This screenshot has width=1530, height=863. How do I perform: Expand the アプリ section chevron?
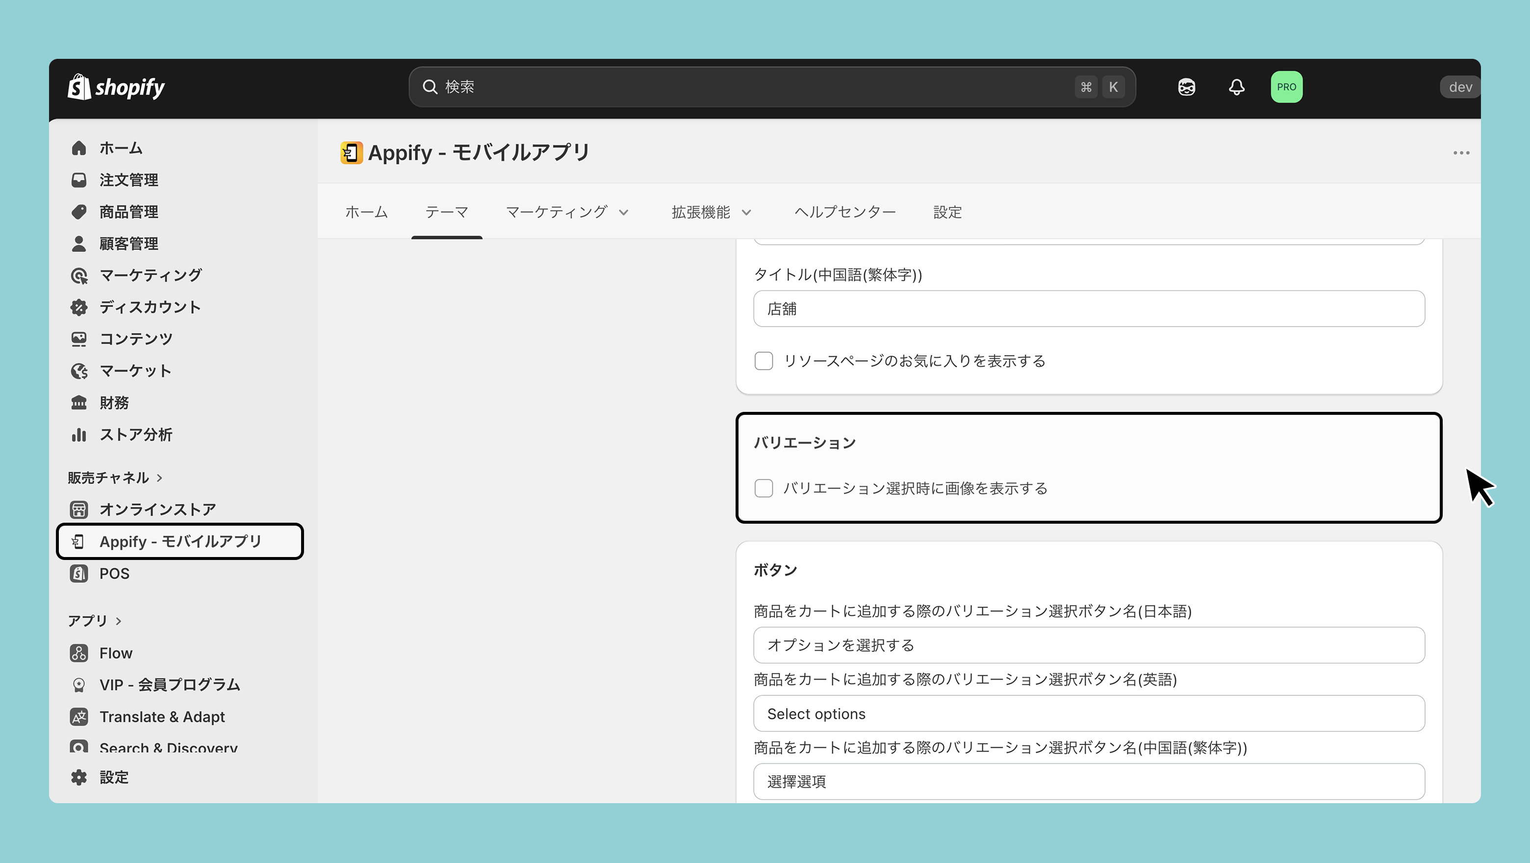(x=118, y=621)
